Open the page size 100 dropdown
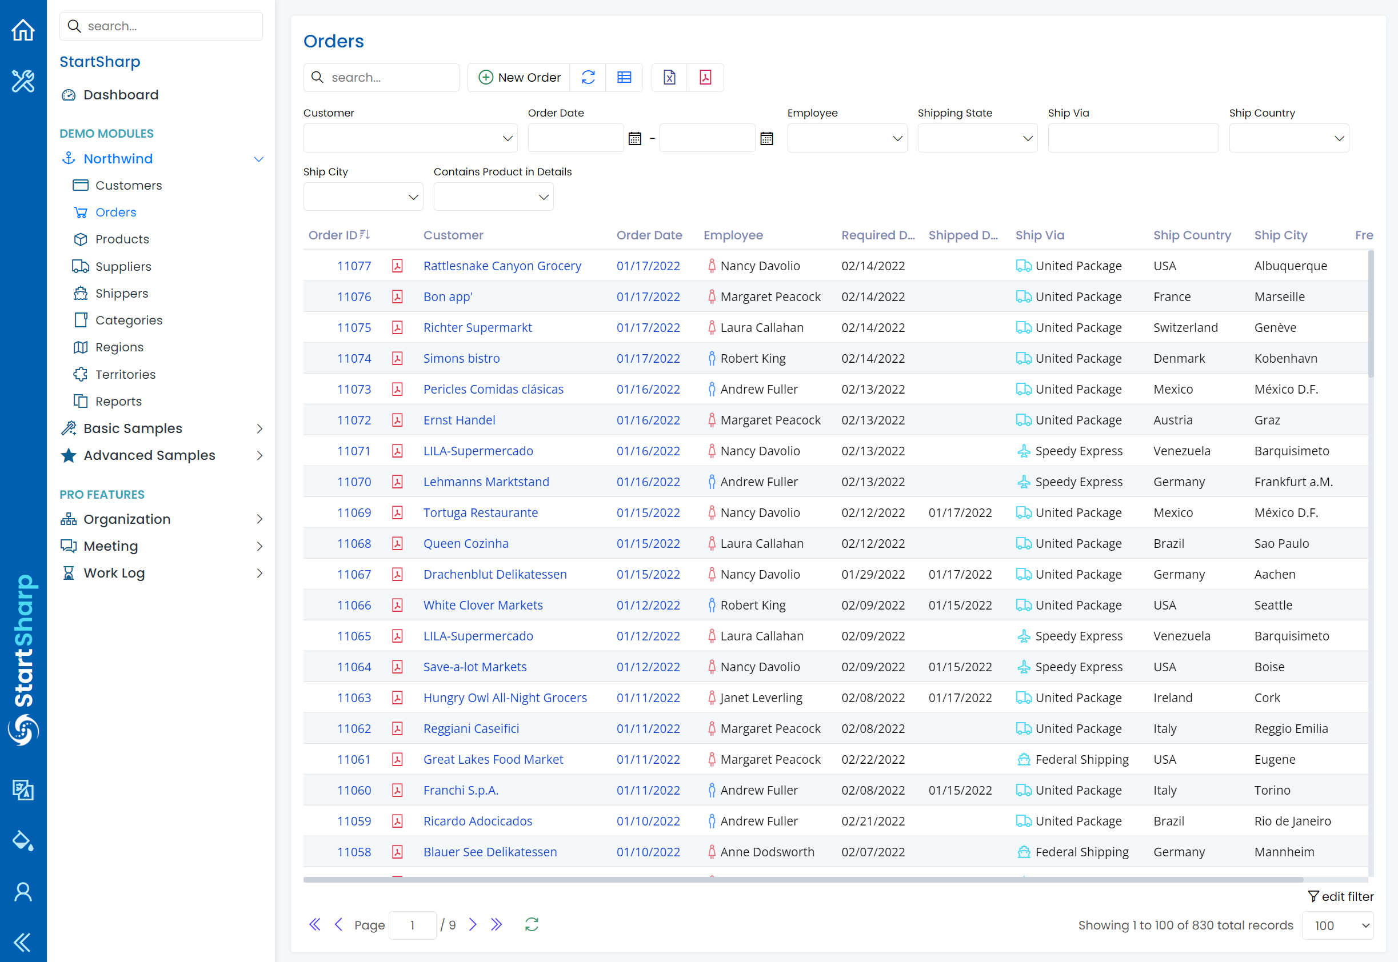This screenshot has height=962, width=1398. click(x=1337, y=925)
